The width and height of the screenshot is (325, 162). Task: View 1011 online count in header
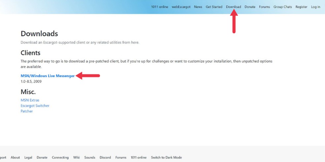pyautogui.click(x=160, y=7)
